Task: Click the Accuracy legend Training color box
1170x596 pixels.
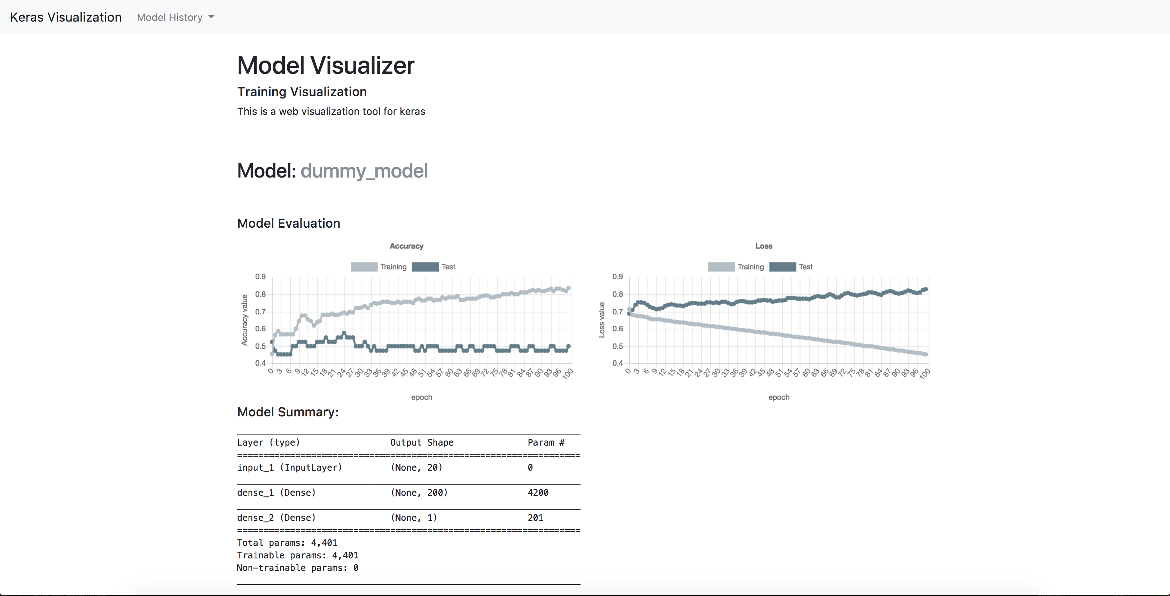Action: [364, 267]
